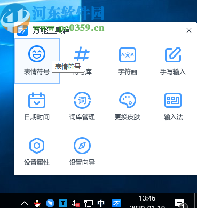Screen dimensions: 197x208
Task: Open the notification action center
Action: point(180,203)
